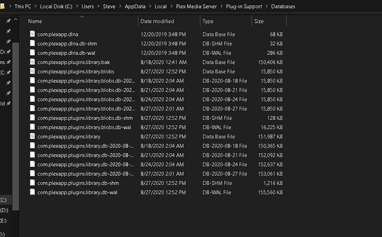Click the com.plexapp.plugins.library.bak file icon
This screenshot has height=237, width=382.
coord(33,62)
